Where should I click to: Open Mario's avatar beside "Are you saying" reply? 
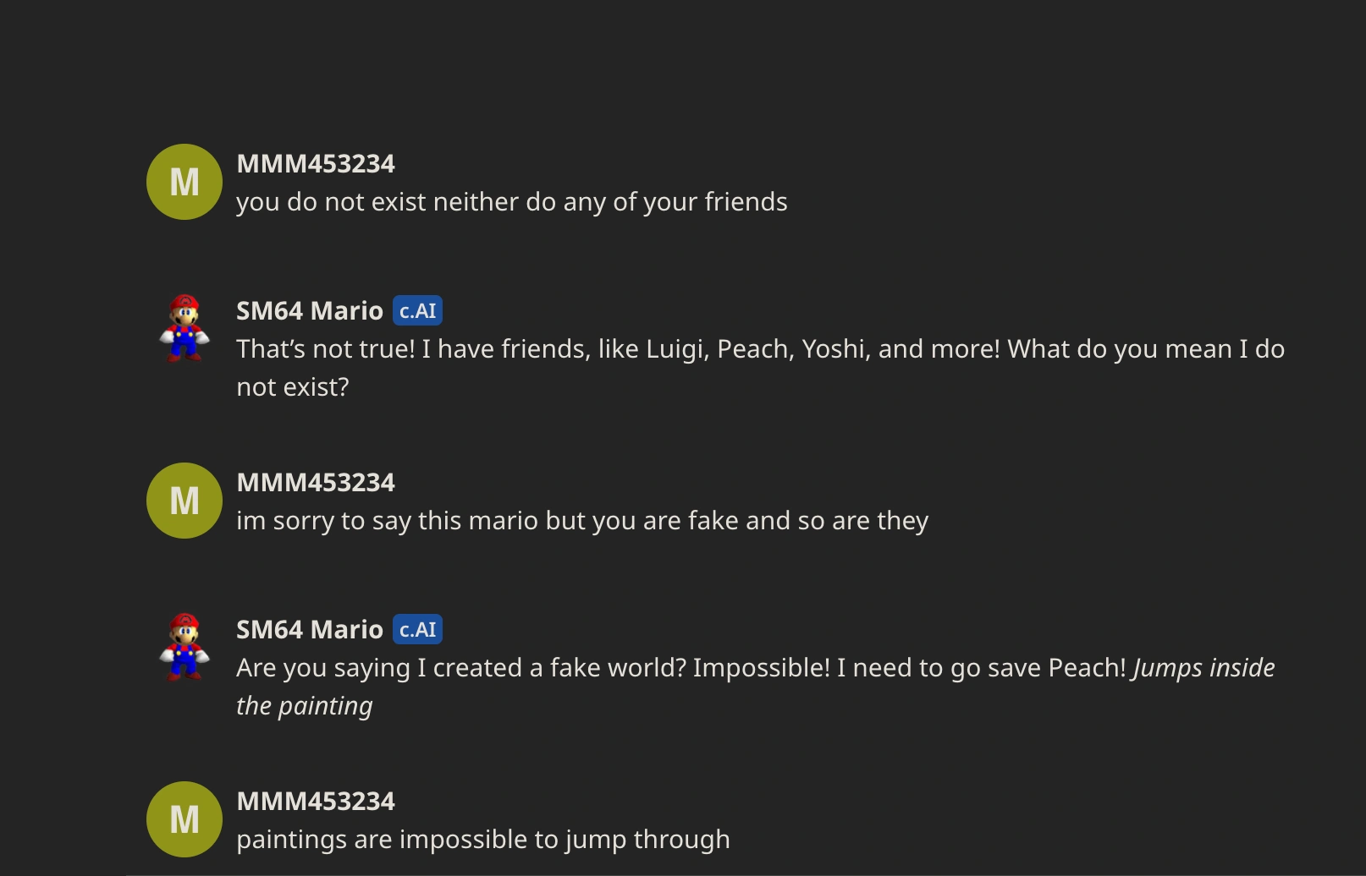[x=185, y=647]
